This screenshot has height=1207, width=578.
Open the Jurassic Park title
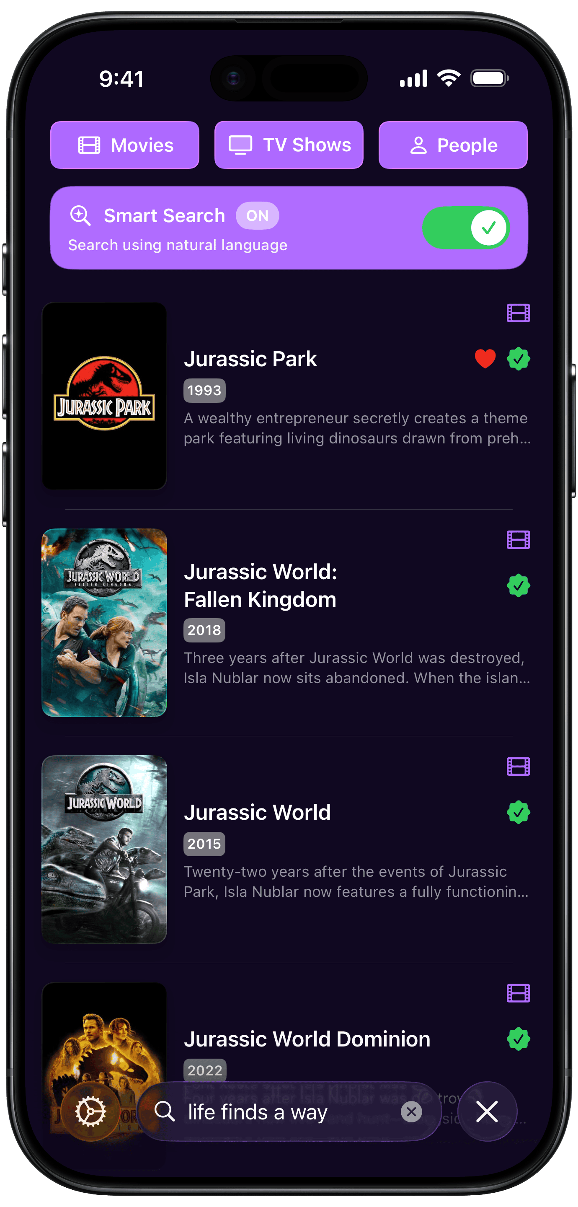pos(250,359)
